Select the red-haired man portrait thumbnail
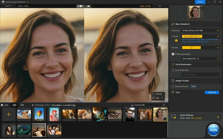 (x=130, y=114)
